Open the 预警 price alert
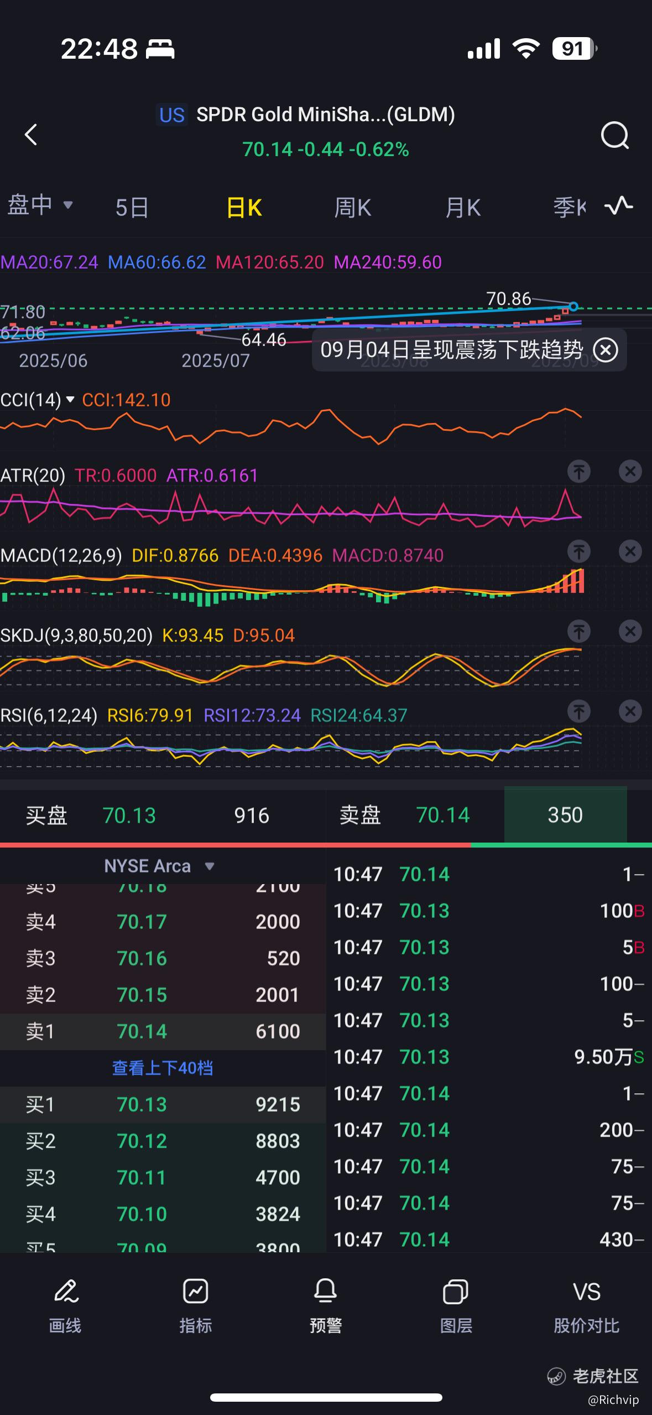 (x=326, y=1305)
